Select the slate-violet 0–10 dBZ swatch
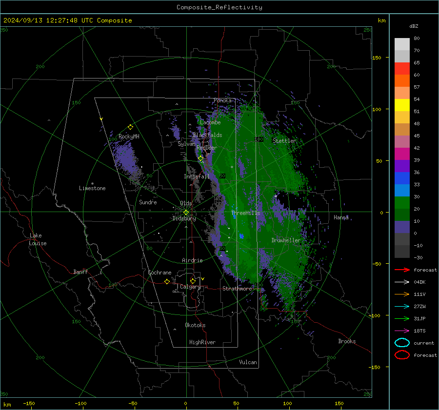This screenshot has width=439, height=410. click(x=402, y=227)
